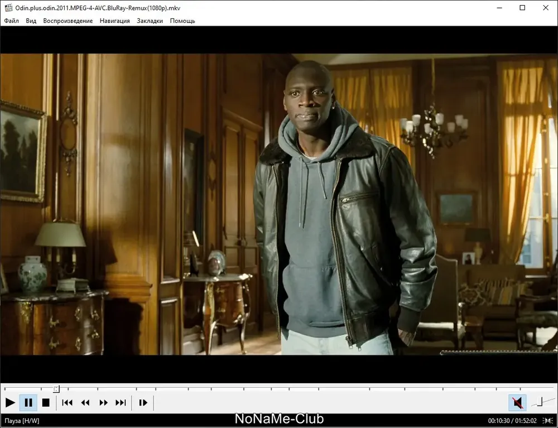The image size is (558, 428).
Task: Maximize the player window
Action: [x=522, y=7]
